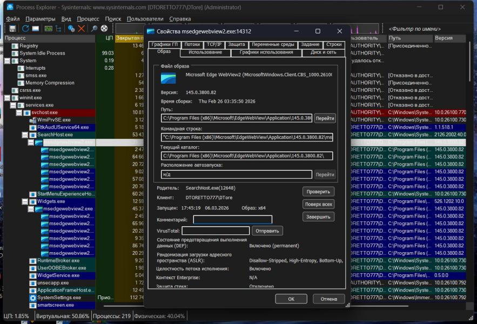This screenshot has width=477, height=324.
Task: Focus the Комментарий text field
Action: 232,220
